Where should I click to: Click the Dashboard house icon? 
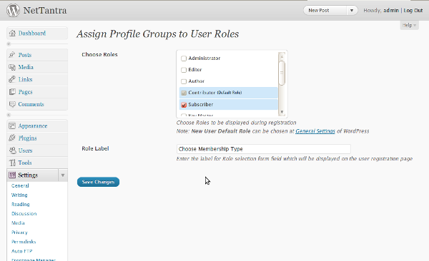tap(12, 34)
